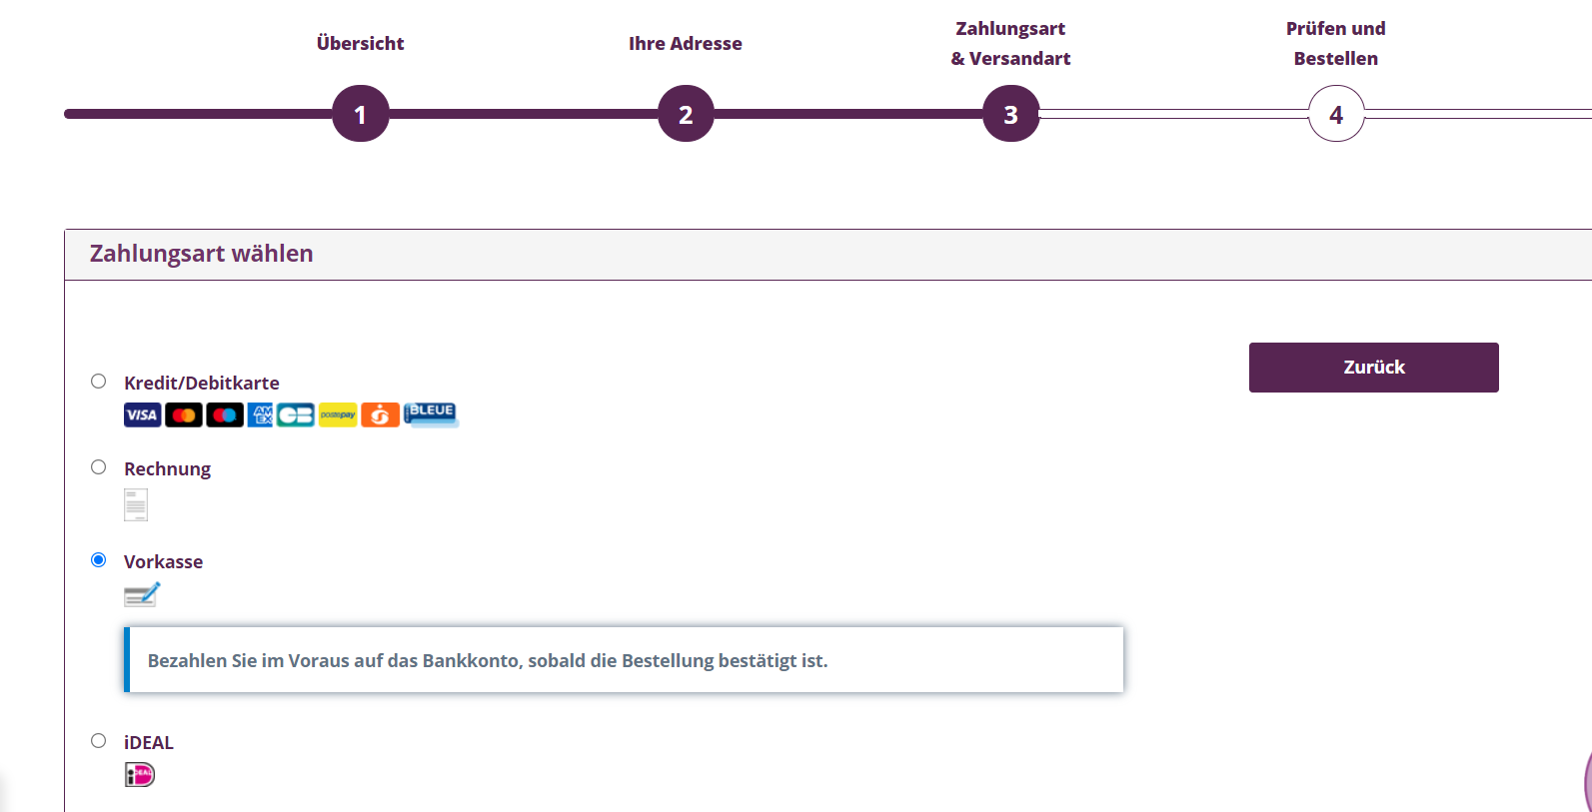1592x812 pixels.
Task: Click step 3 Zahlungsart & Versandart circle
Action: pyautogui.click(x=1011, y=114)
